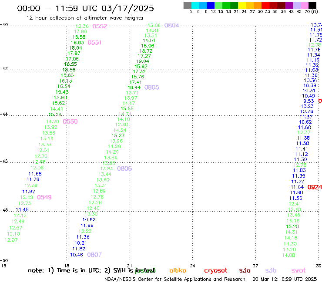Screen dimensions: 322x283
Task: Select the wave height value 15.18
Action: point(55,115)
